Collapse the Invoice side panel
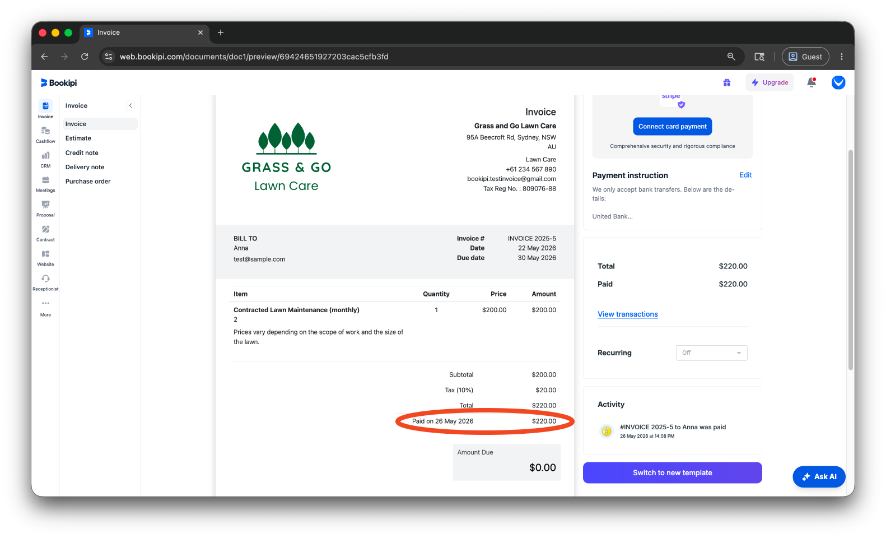886x538 pixels. click(x=130, y=105)
